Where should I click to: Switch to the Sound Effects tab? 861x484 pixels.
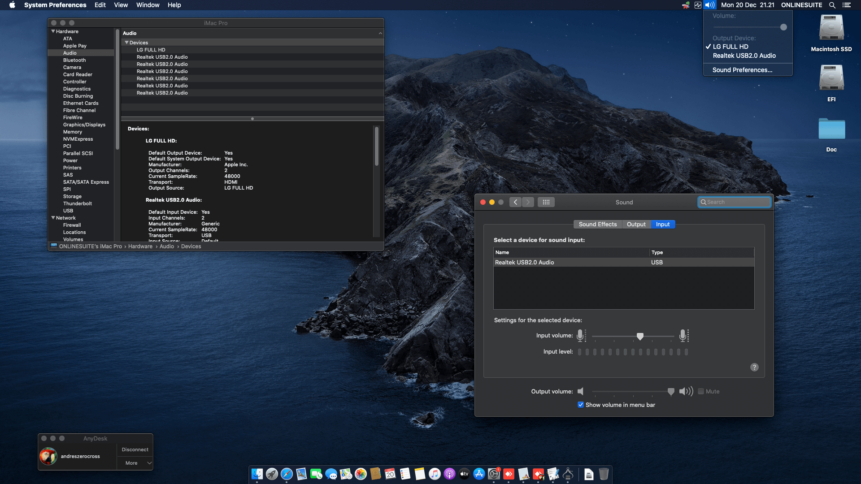(598, 224)
